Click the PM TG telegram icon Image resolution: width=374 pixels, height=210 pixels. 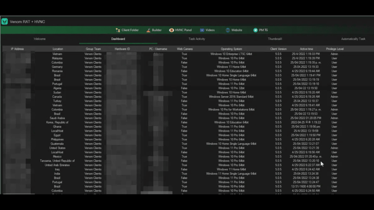(x=255, y=30)
